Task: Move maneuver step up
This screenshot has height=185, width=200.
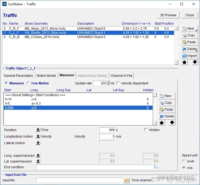Action: click(162, 123)
